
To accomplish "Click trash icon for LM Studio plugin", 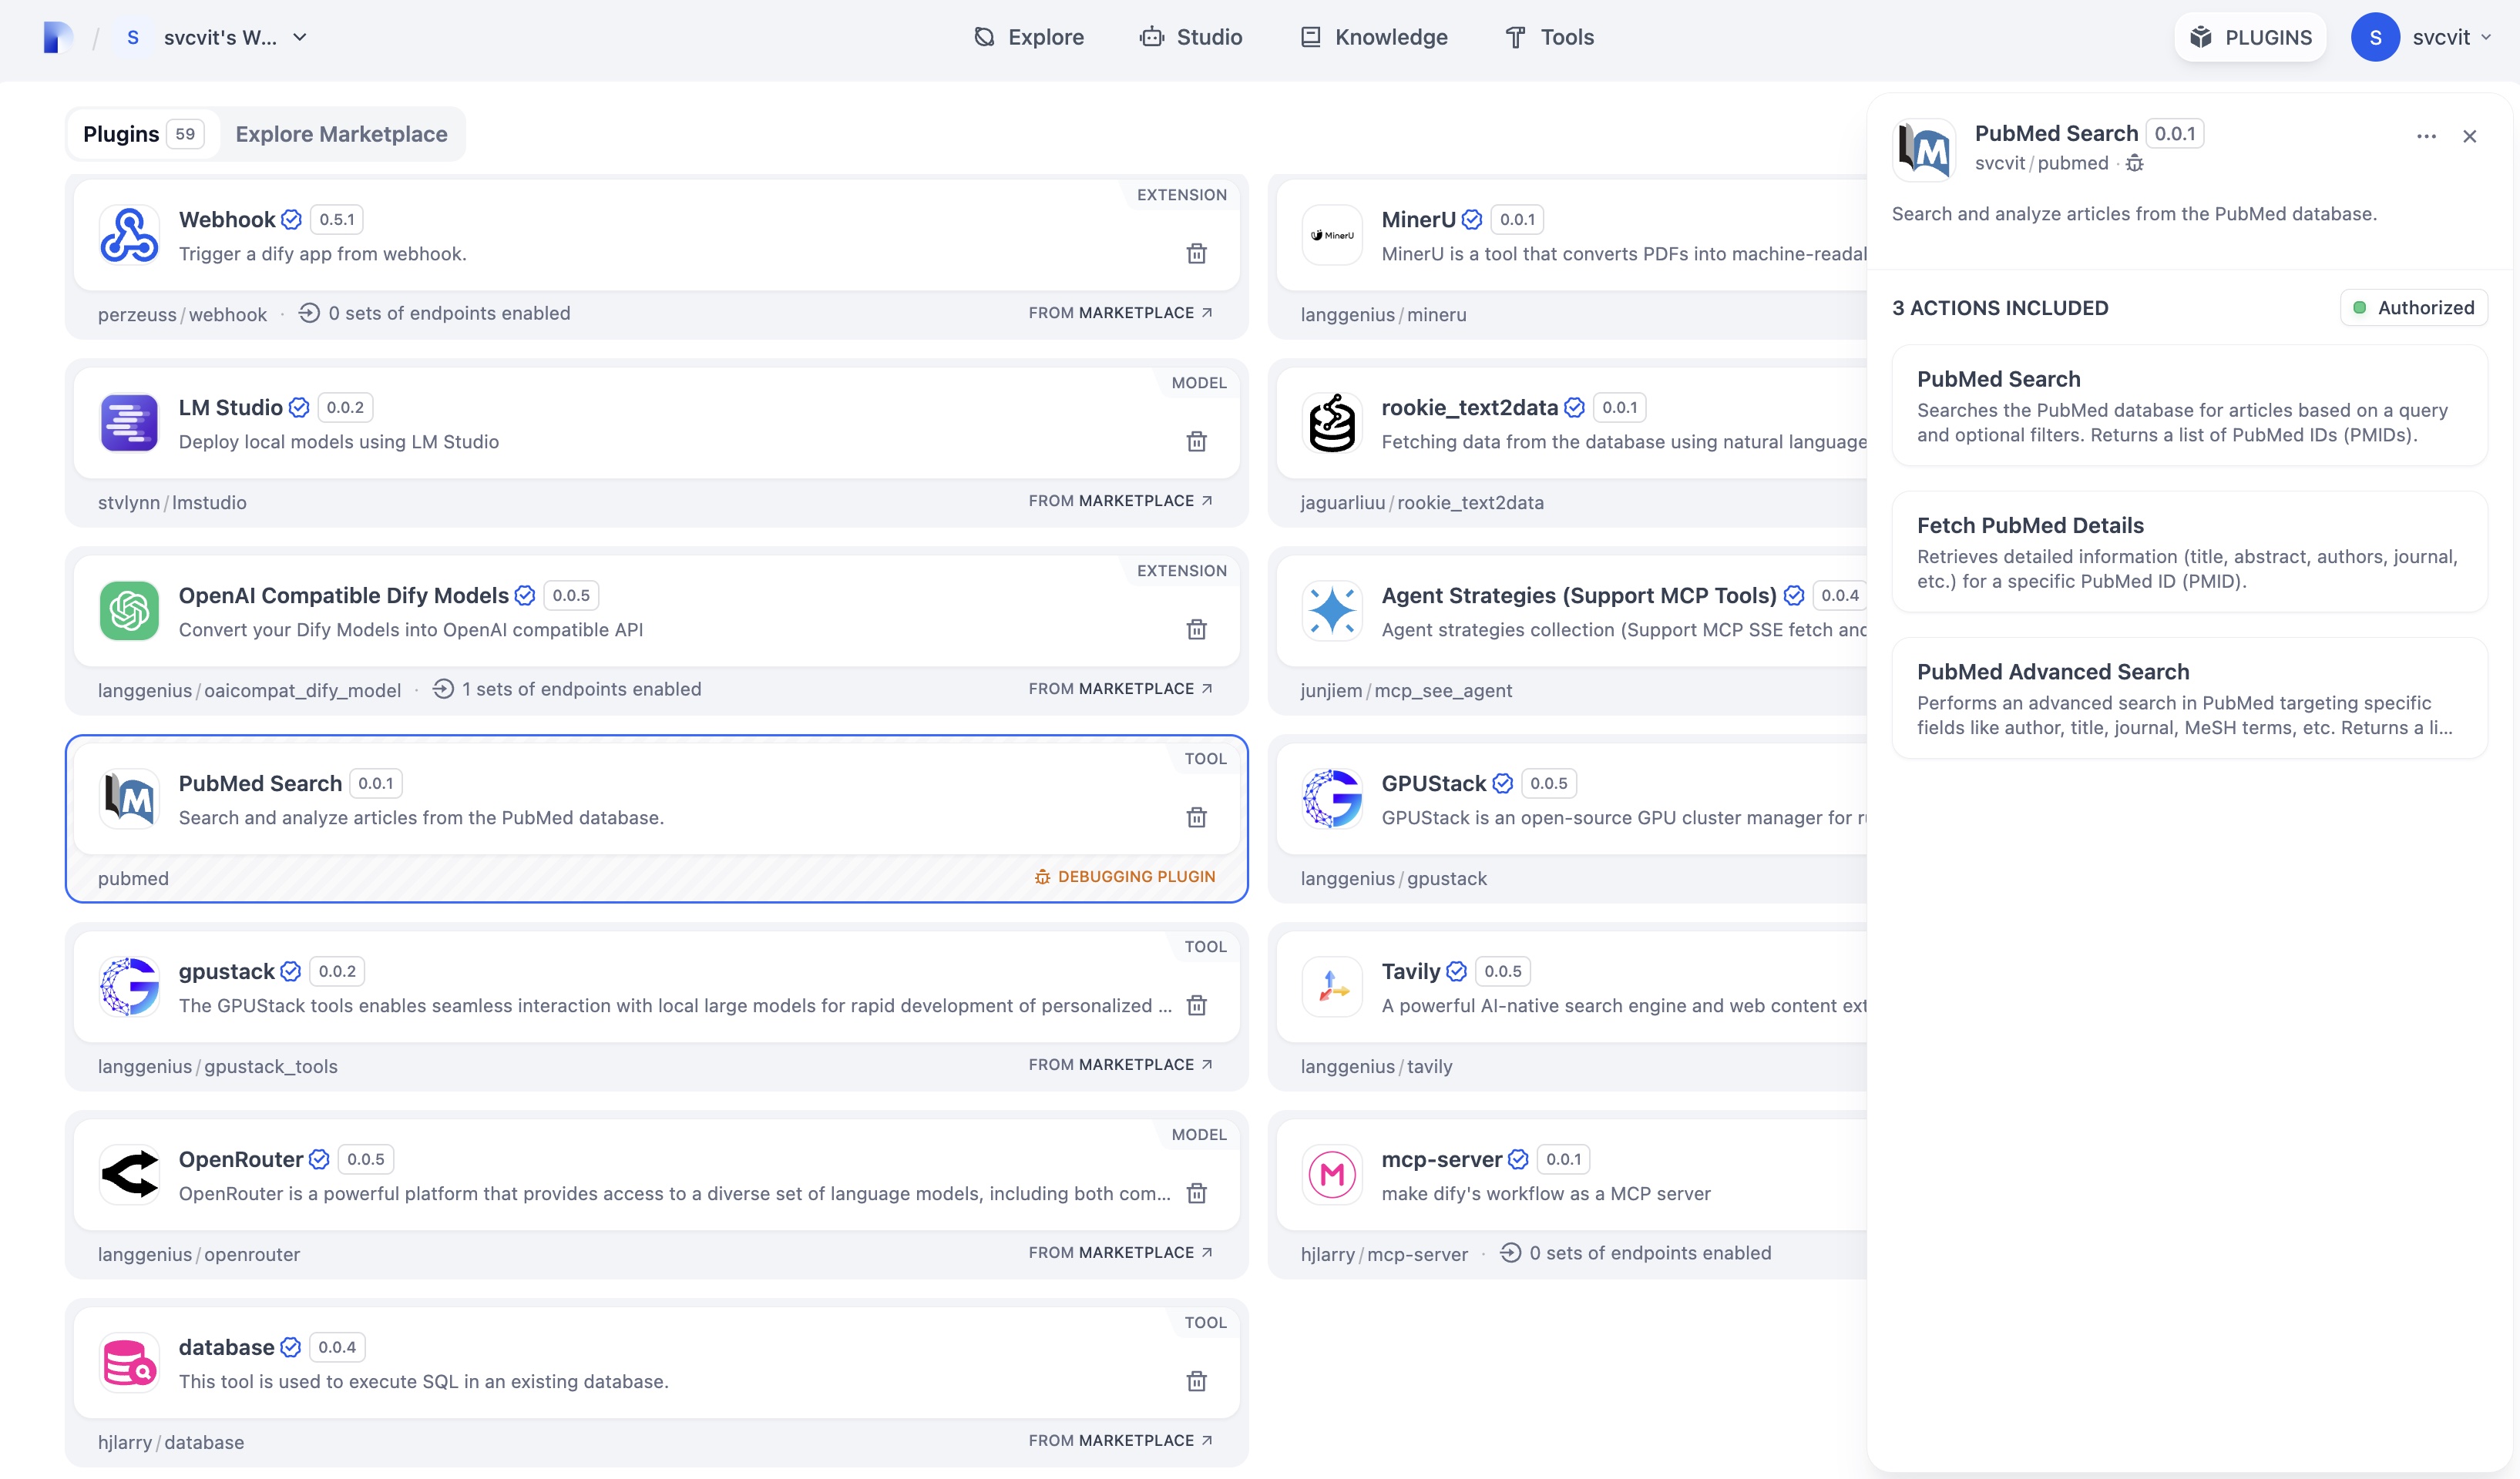I will (x=1196, y=441).
